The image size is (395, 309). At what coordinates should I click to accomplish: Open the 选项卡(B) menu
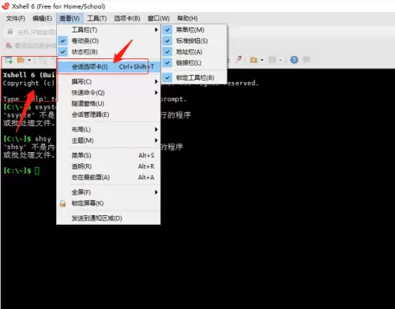(x=127, y=18)
